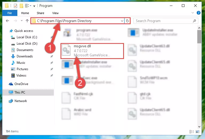Click the scrollbar up arrow
The width and height of the screenshot is (205, 139).
tap(199, 28)
